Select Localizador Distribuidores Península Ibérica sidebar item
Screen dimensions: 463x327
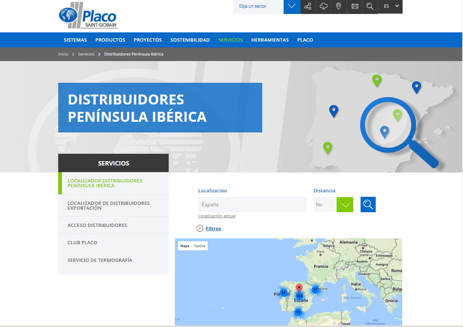(x=113, y=183)
